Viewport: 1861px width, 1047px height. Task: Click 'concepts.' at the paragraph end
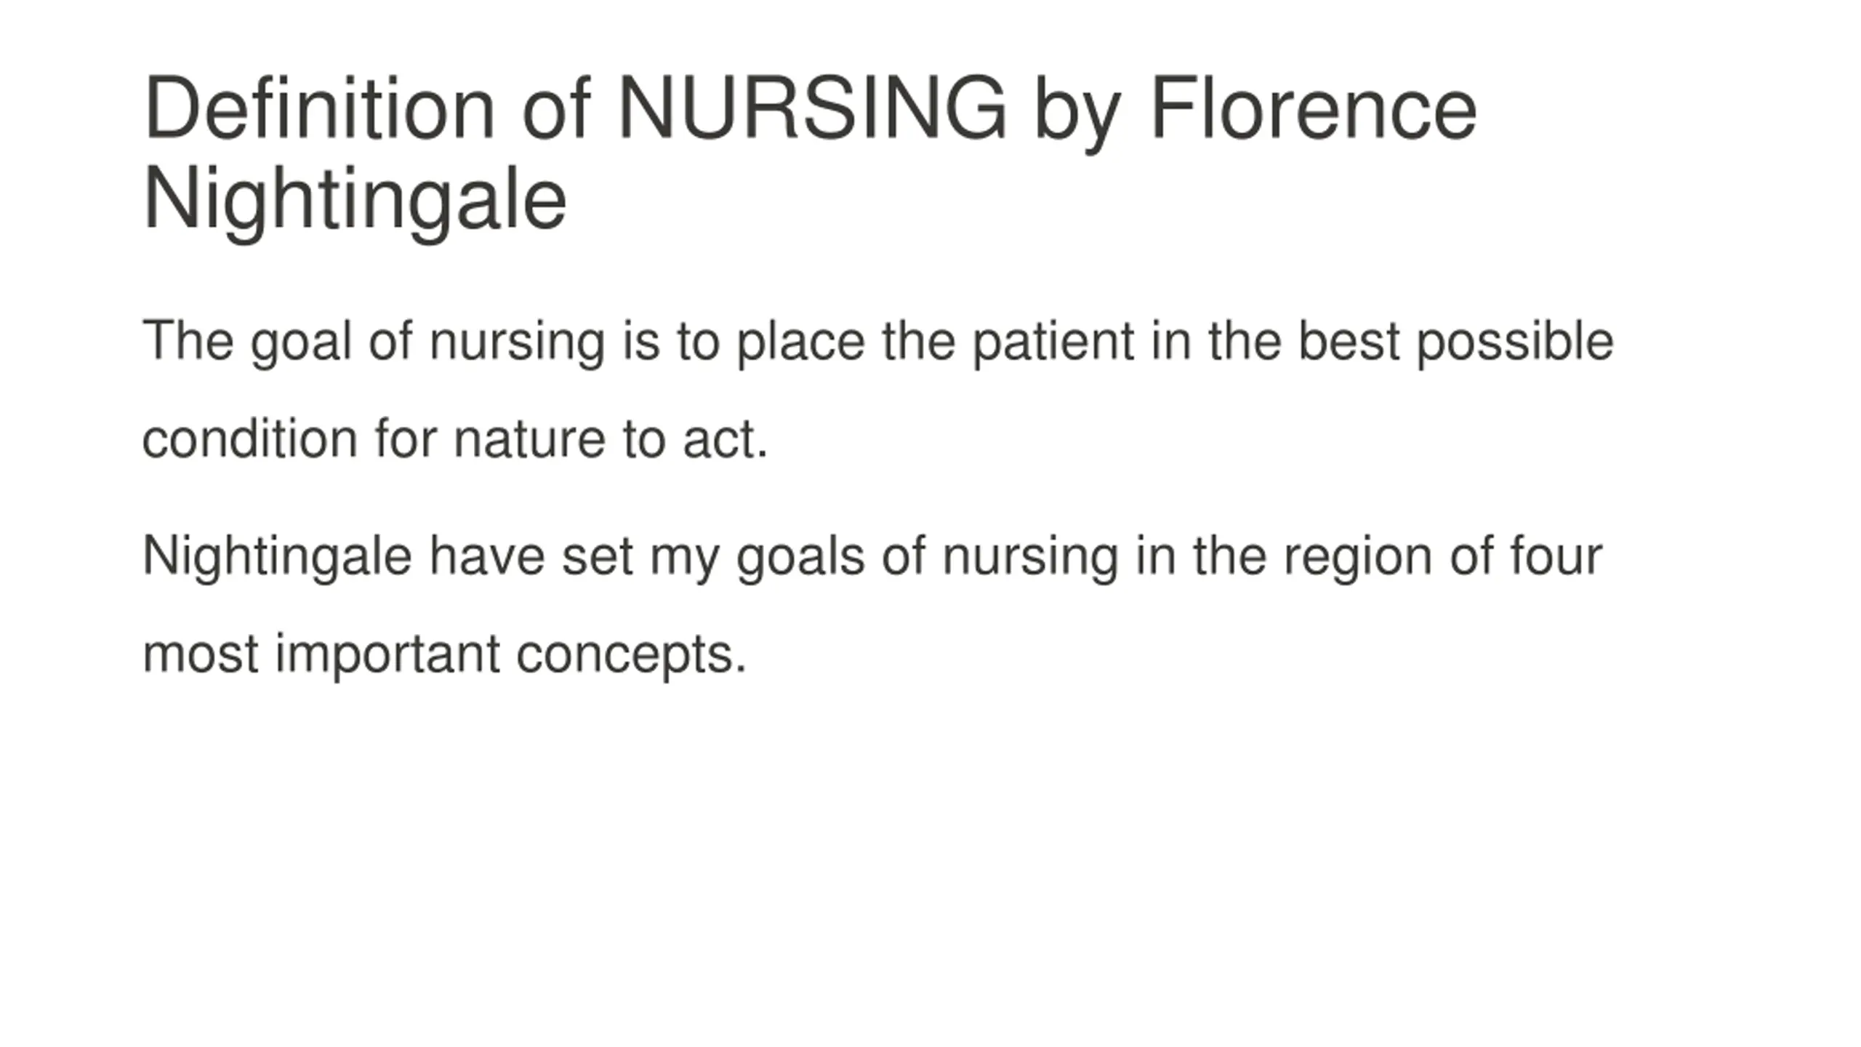(632, 654)
